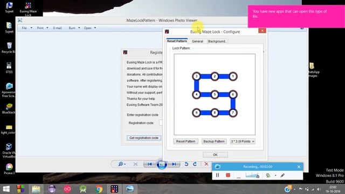This screenshot has height=194, width=345.
Task: Open the Burn dropdown in Photo Viewer
Action: point(74,28)
